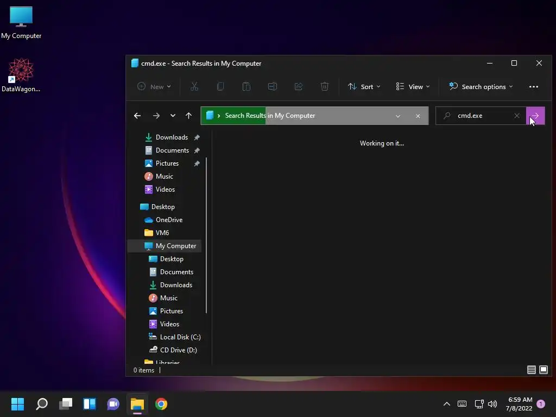The image size is (556, 417).
Task: Click the Copy icon in toolbar
Action: click(x=220, y=86)
